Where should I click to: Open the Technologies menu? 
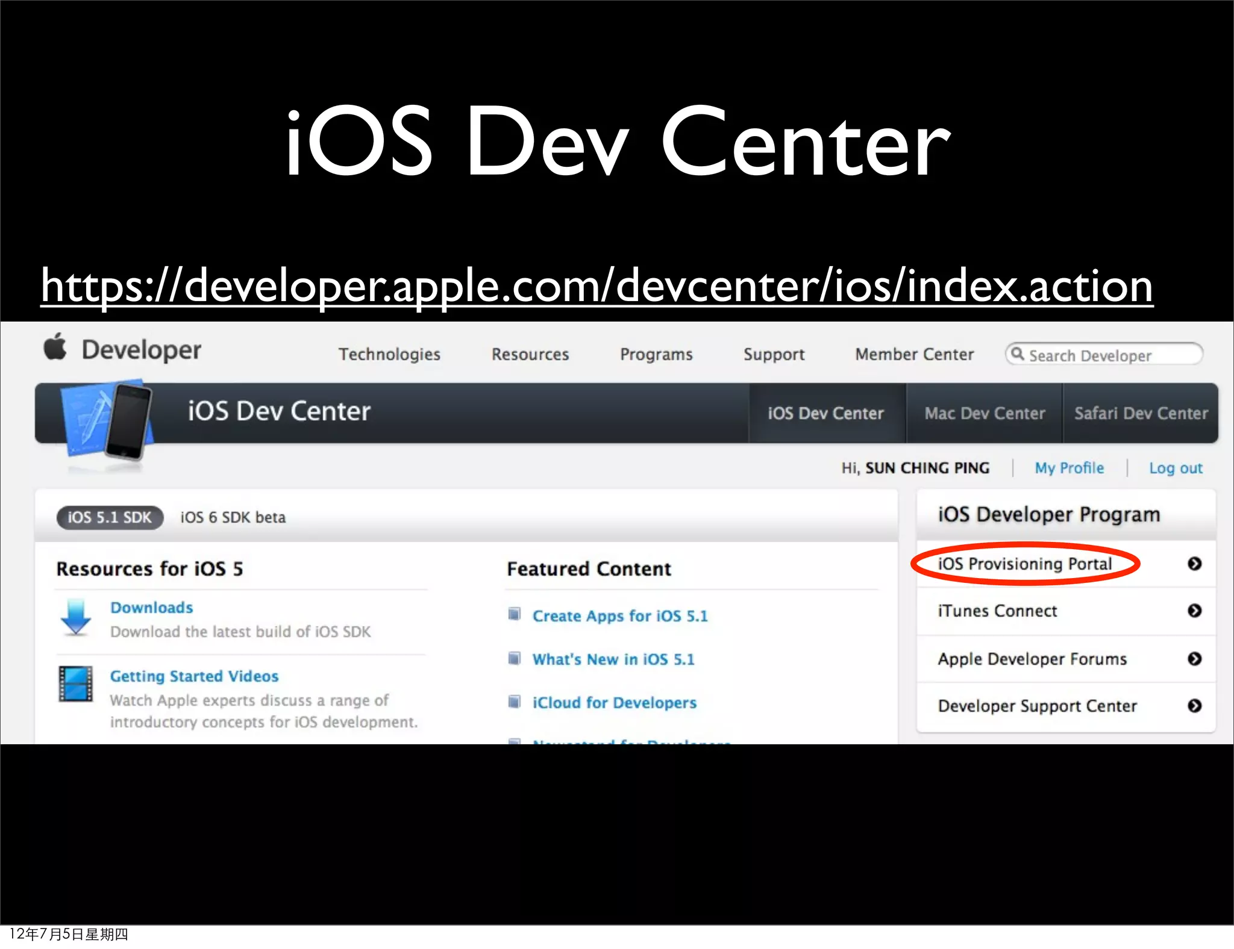(389, 355)
